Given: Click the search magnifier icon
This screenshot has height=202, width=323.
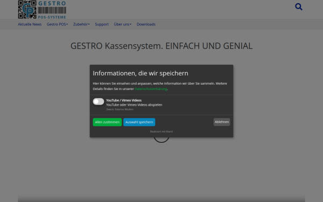Looking at the screenshot, I should pos(298,7).
